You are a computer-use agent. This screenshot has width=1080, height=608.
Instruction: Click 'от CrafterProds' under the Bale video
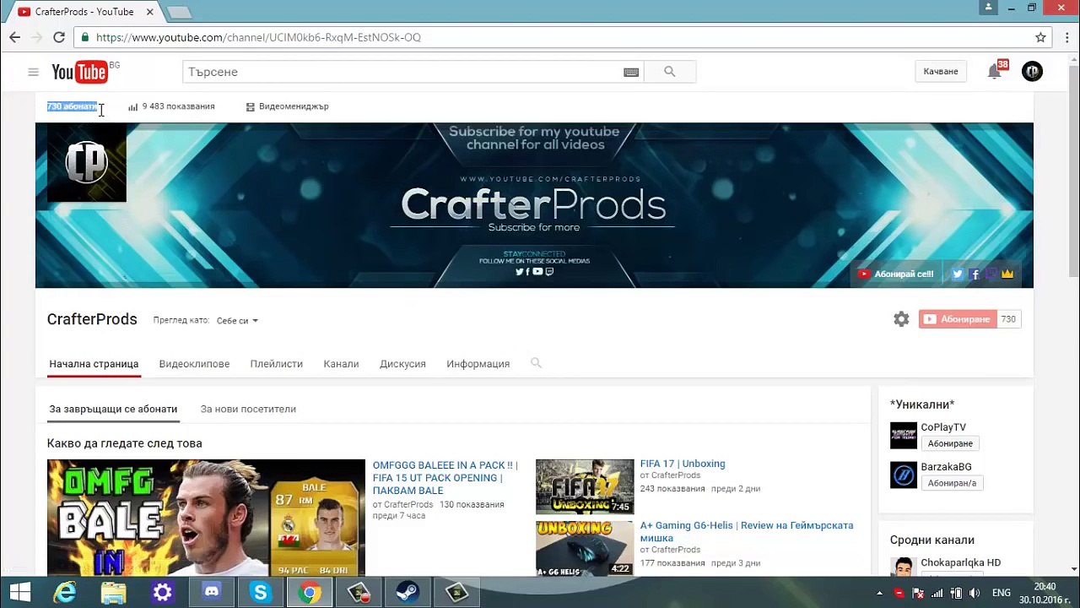click(x=403, y=504)
